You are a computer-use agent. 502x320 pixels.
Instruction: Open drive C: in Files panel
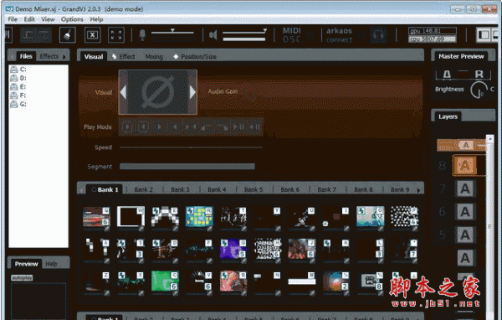click(18, 70)
